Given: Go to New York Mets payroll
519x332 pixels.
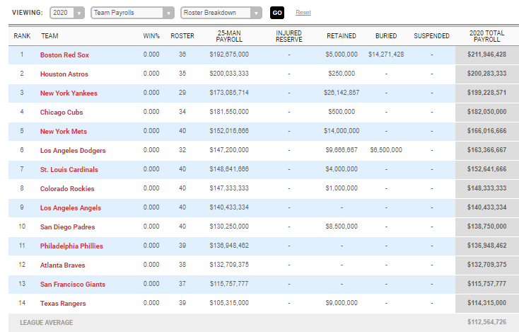Looking at the screenshot, I should [x=64, y=131].
